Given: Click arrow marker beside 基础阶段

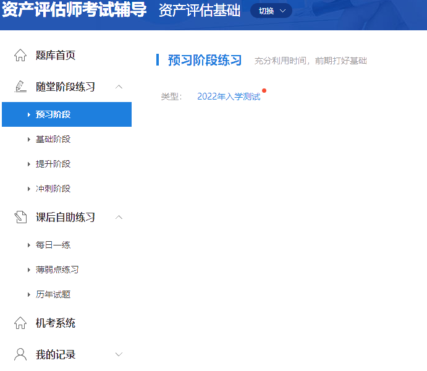Looking at the screenshot, I should [x=29, y=140].
